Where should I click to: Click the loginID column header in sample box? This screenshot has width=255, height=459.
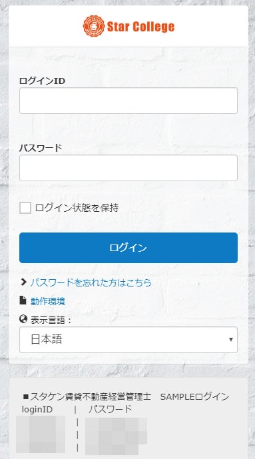coord(37,409)
